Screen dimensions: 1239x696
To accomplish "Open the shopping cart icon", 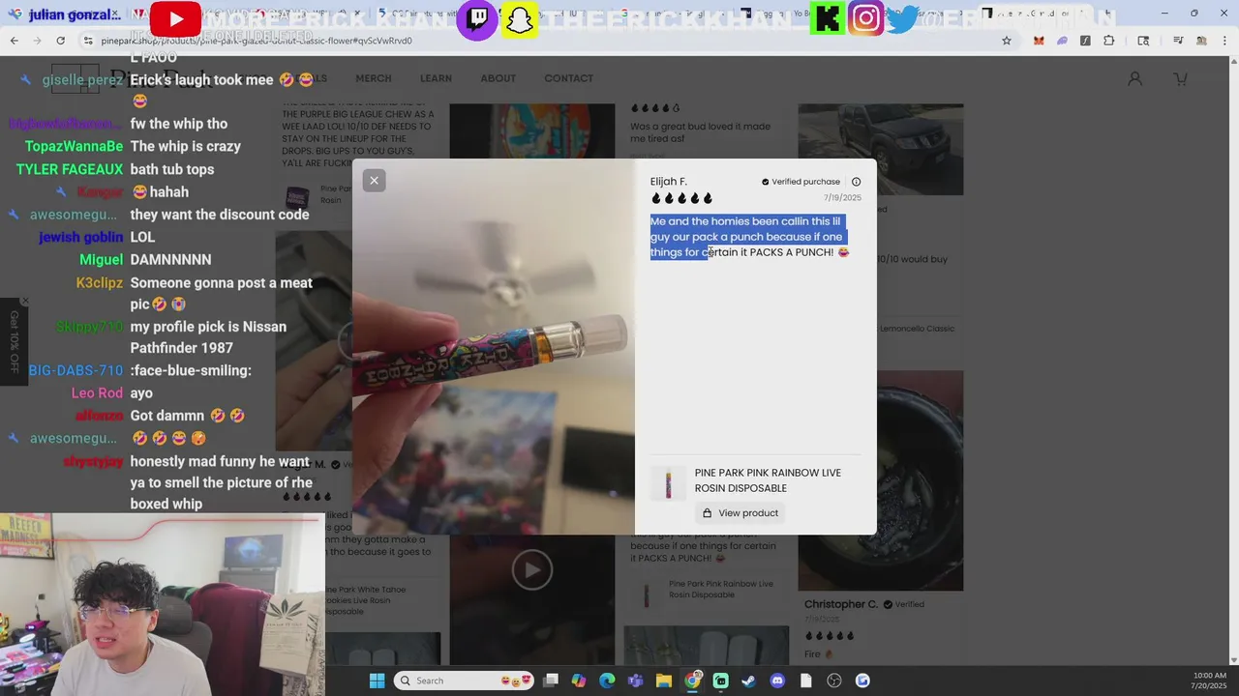I will (x=1181, y=78).
